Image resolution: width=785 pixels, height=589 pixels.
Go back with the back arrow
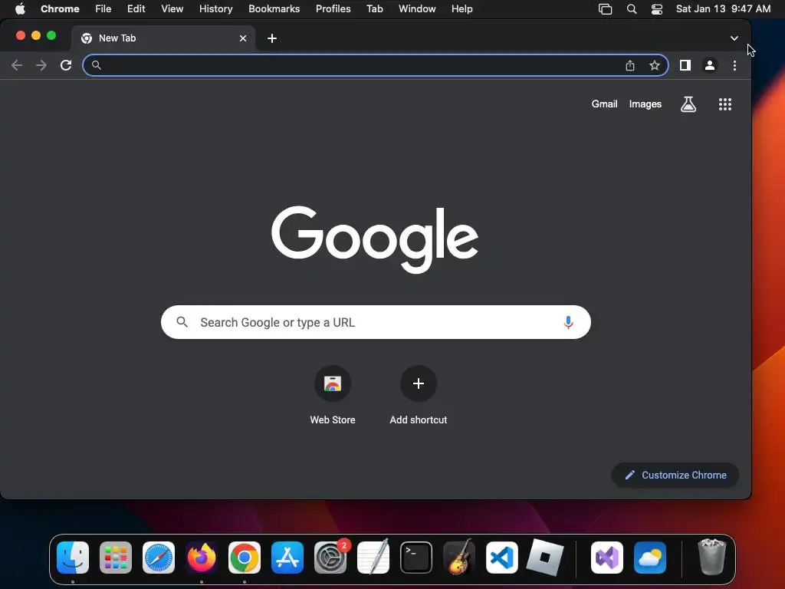click(x=17, y=65)
